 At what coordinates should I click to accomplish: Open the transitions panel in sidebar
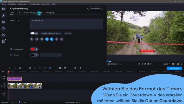click(x=3, y=22)
